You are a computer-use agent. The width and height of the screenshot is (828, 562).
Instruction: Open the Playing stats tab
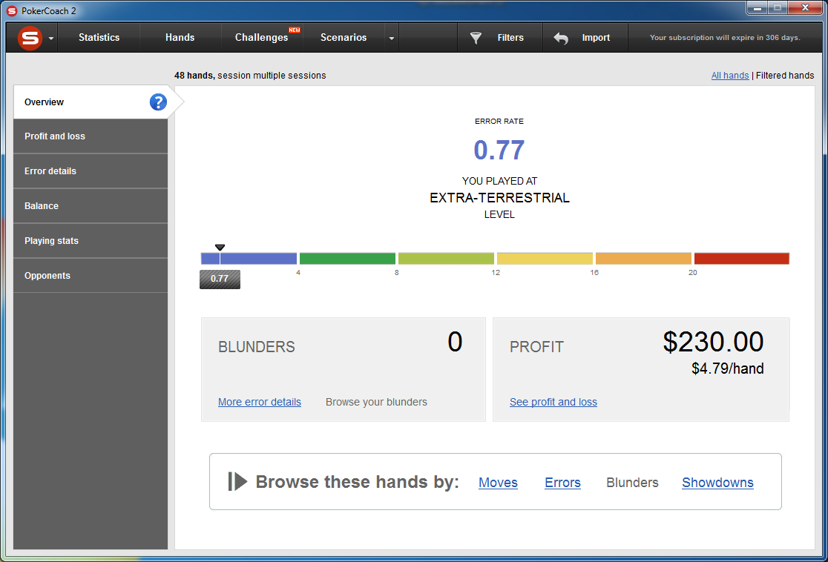click(x=91, y=241)
